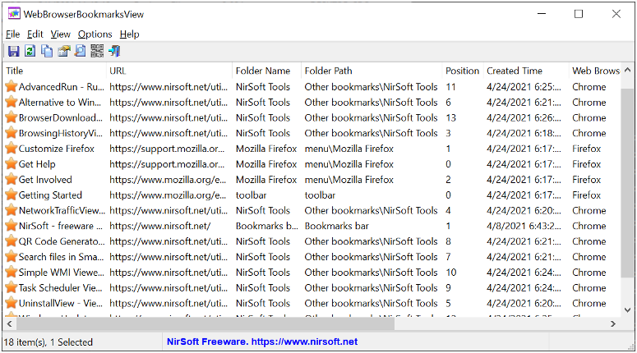Click the star icon beside Get Help
The width and height of the screenshot is (637, 353).
11,164
